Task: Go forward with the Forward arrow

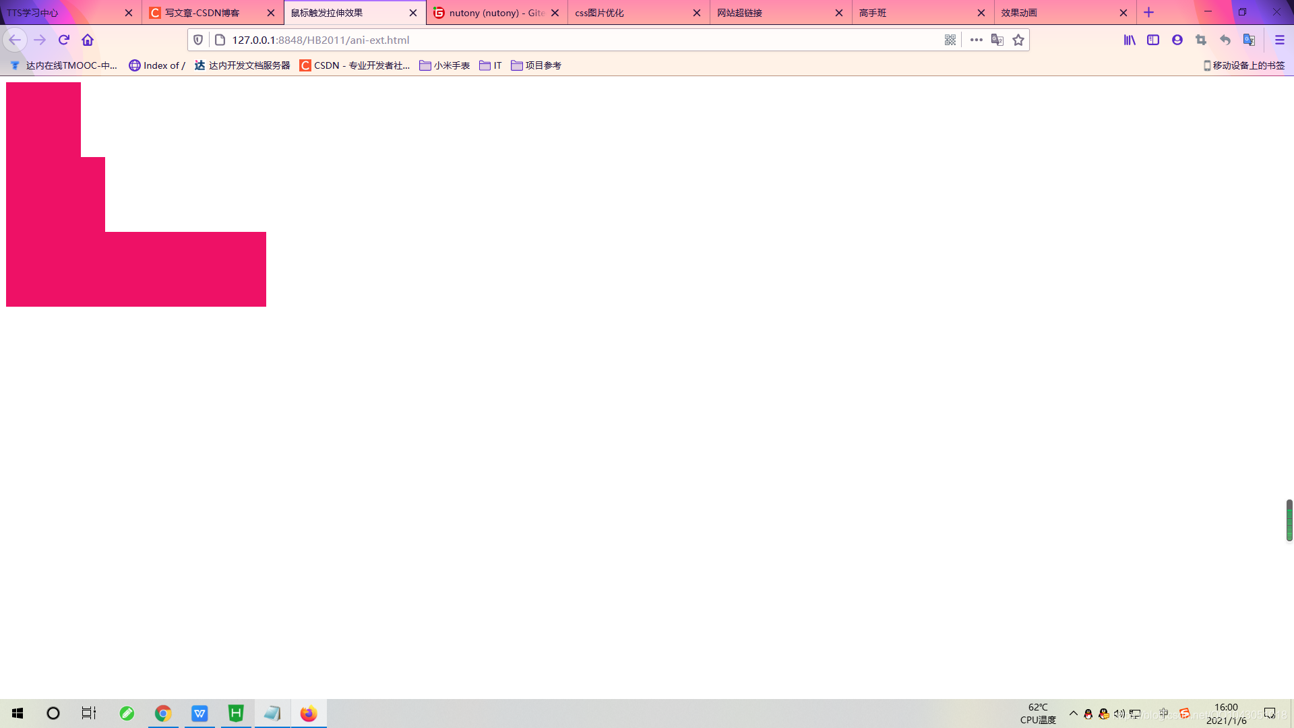Action: point(40,40)
